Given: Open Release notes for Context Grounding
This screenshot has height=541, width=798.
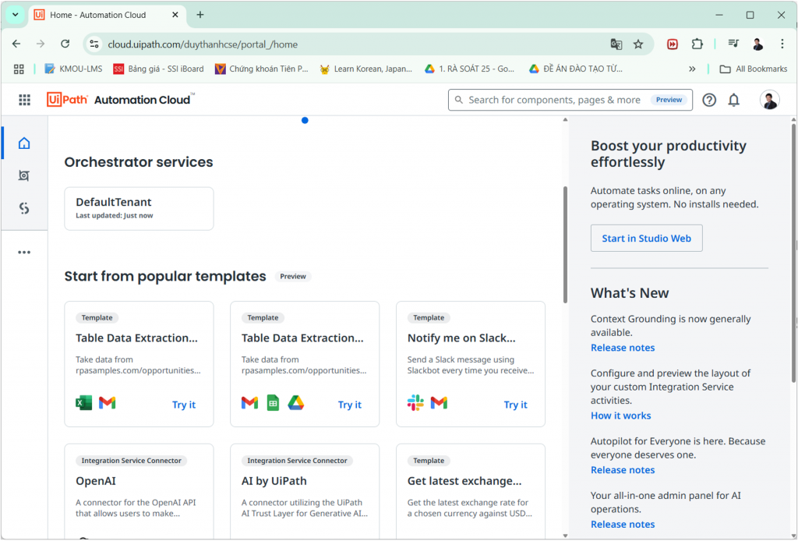Looking at the screenshot, I should coord(623,348).
